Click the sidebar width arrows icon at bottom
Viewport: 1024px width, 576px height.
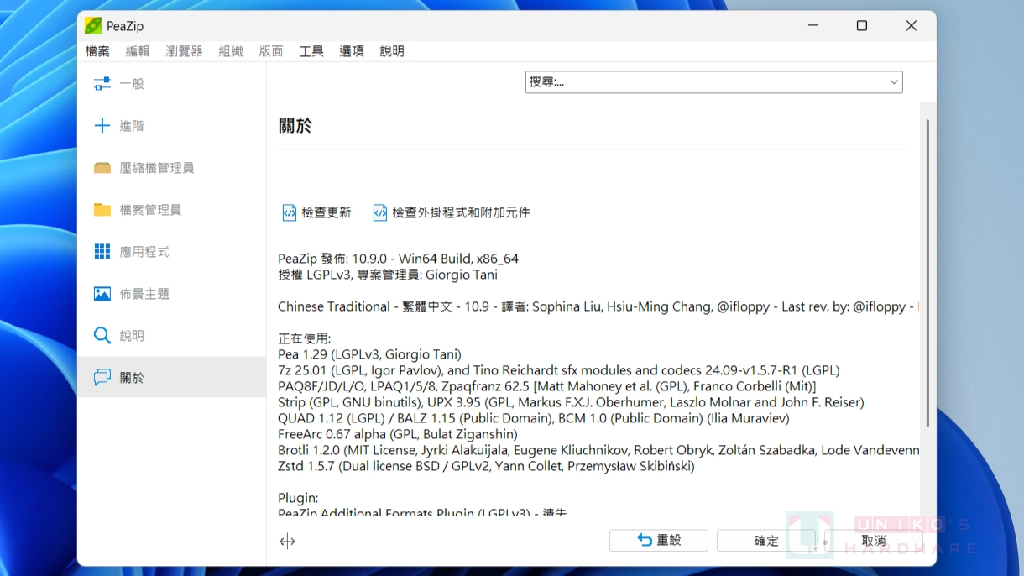287,542
